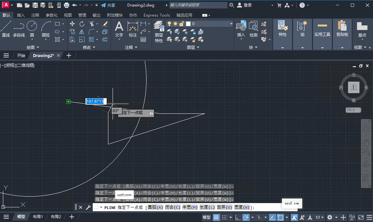
Task: Select the 圆 (Circle) tool
Action: click(x=32, y=29)
